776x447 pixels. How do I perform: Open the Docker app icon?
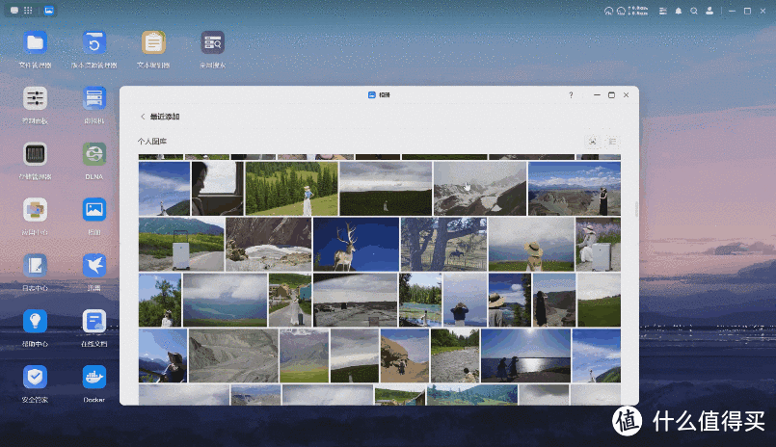coord(94,376)
